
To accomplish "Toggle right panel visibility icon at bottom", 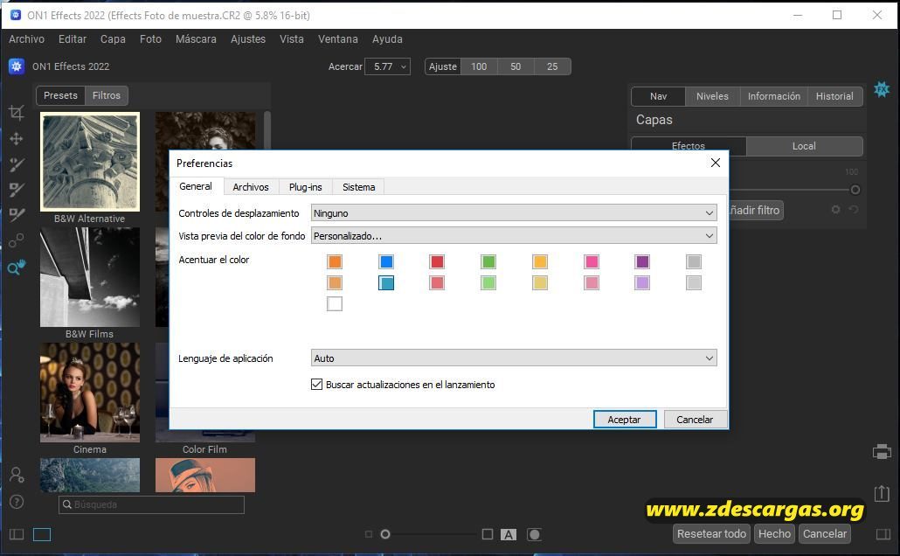I will pos(883,534).
